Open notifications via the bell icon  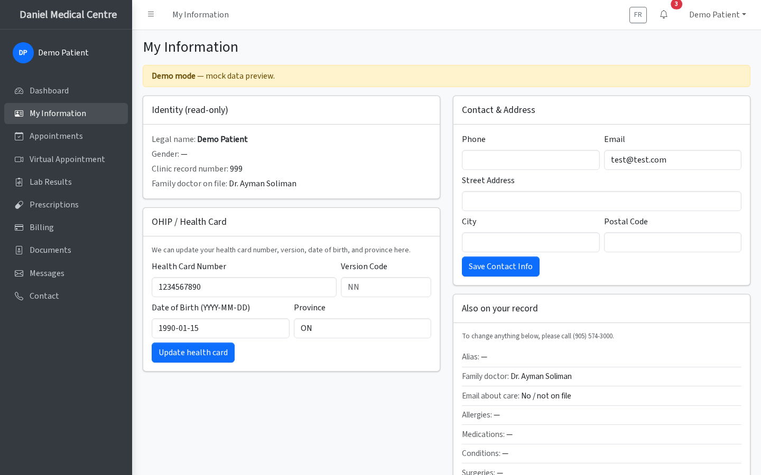tap(664, 15)
